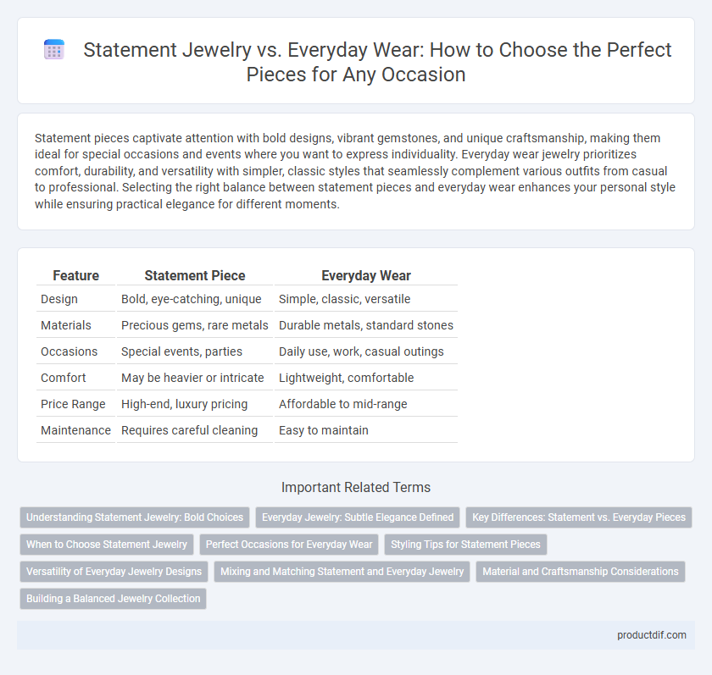Click the Feature column header
This screenshot has height=675, width=712.
coord(75,275)
